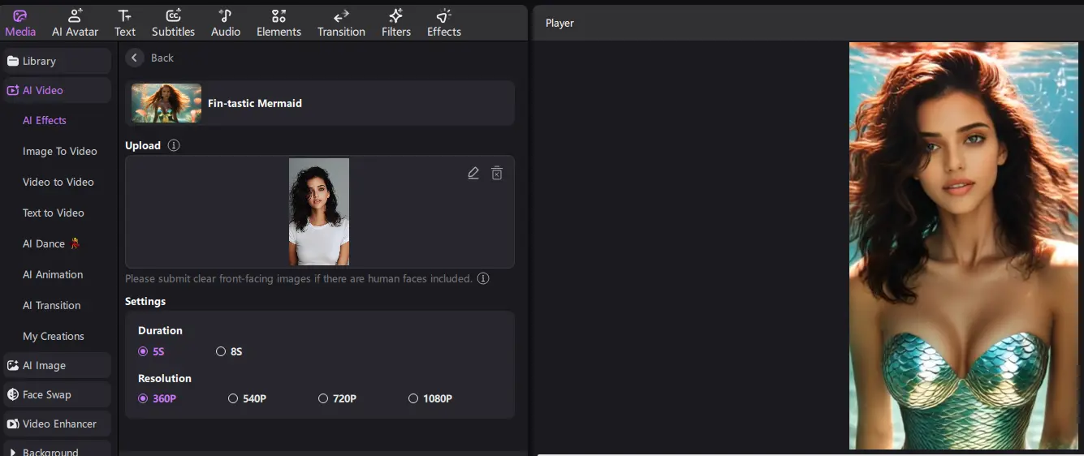Delete the uploaded image with trash icon
This screenshot has height=456, width=1084.
pyautogui.click(x=497, y=173)
